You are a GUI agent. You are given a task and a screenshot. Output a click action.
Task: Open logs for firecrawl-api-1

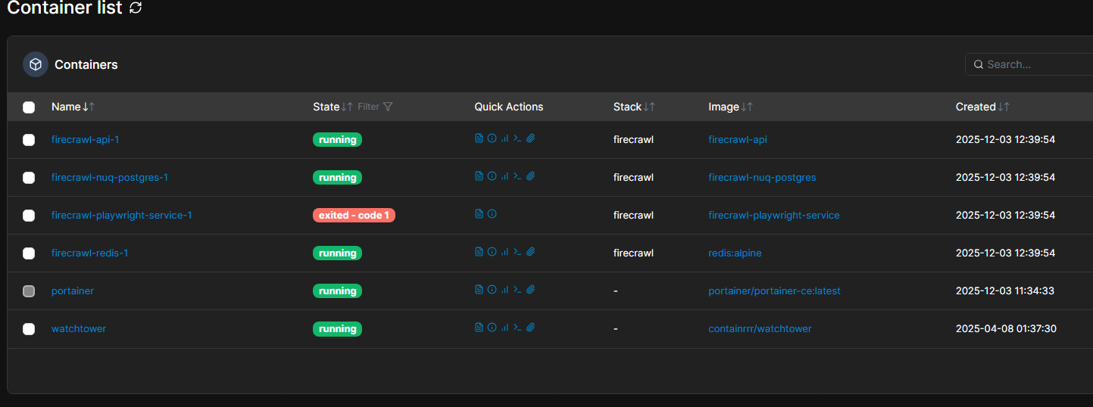tap(479, 138)
